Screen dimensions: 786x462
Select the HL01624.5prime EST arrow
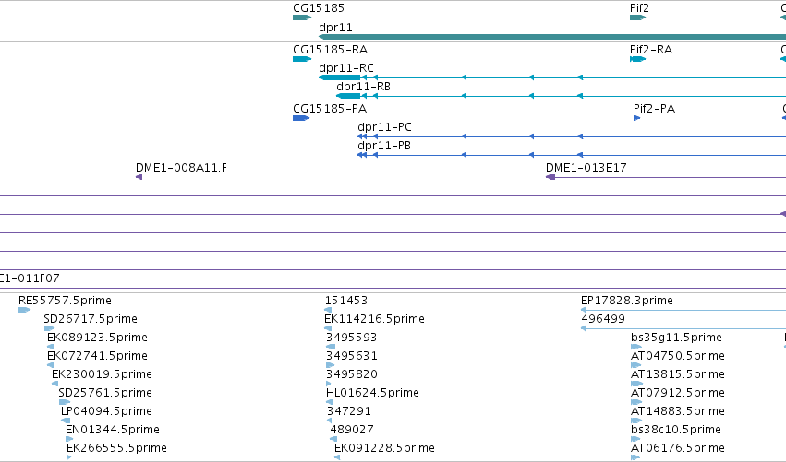click(x=329, y=402)
